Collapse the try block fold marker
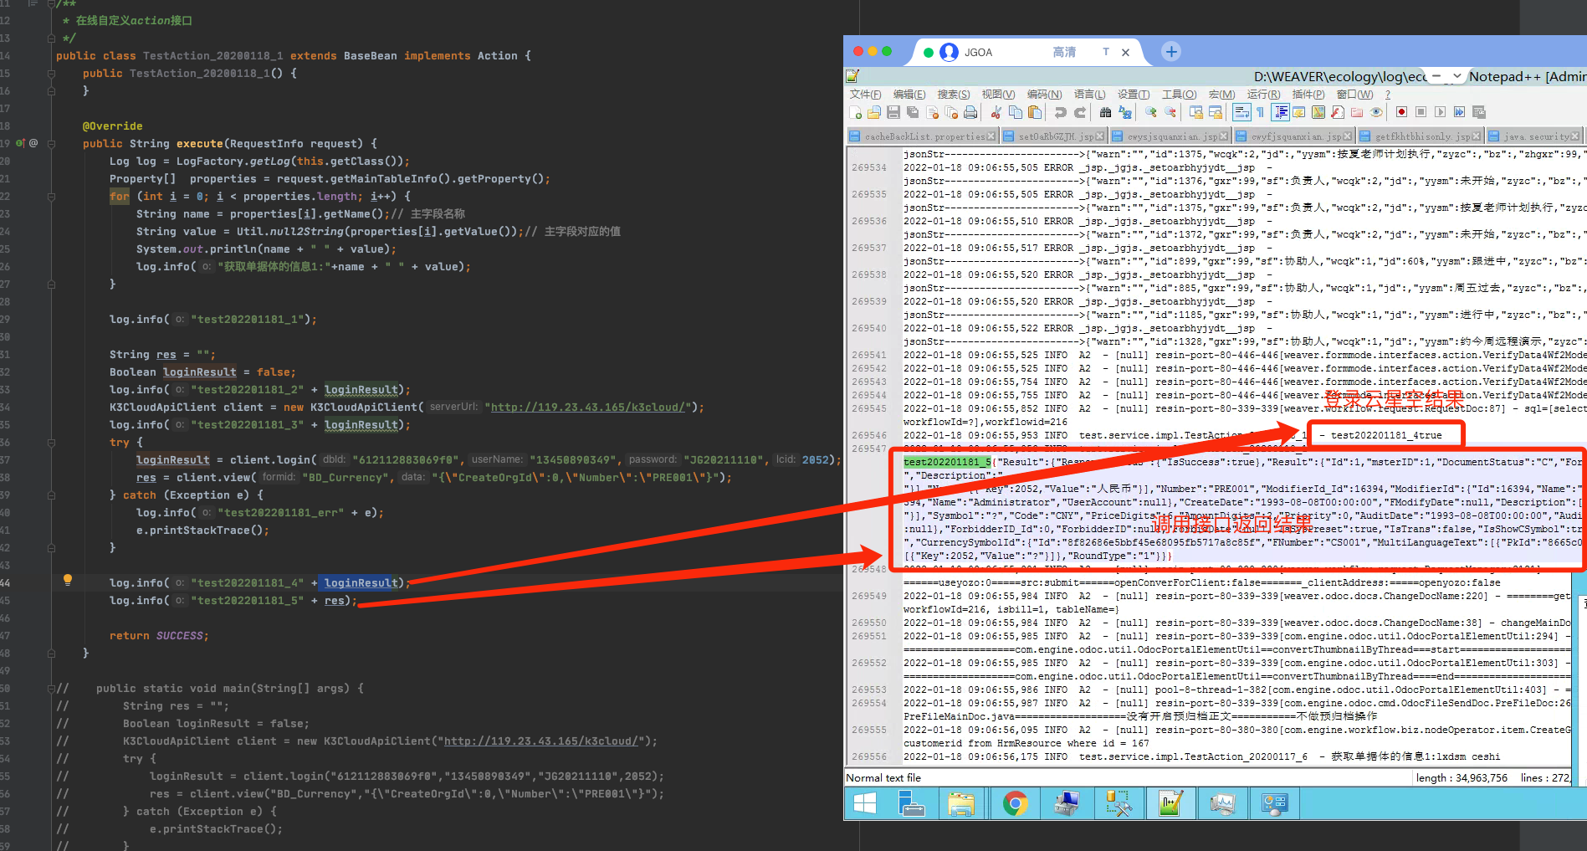 51,442
